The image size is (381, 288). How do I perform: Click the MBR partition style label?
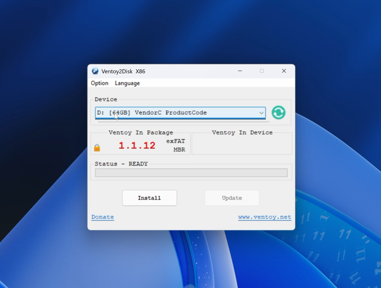point(179,150)
